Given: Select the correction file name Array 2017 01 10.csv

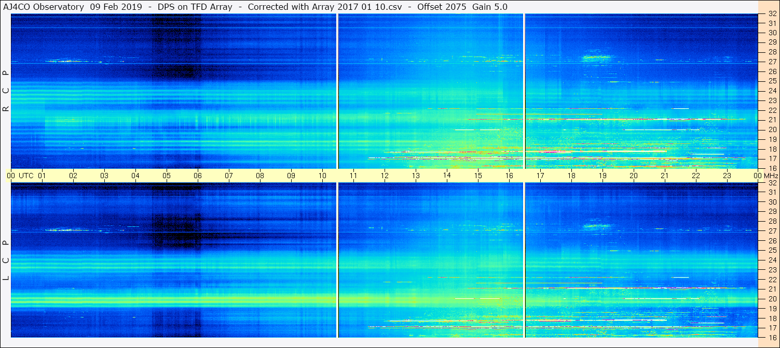Looking at the screenshot, I should coord(358,7).
